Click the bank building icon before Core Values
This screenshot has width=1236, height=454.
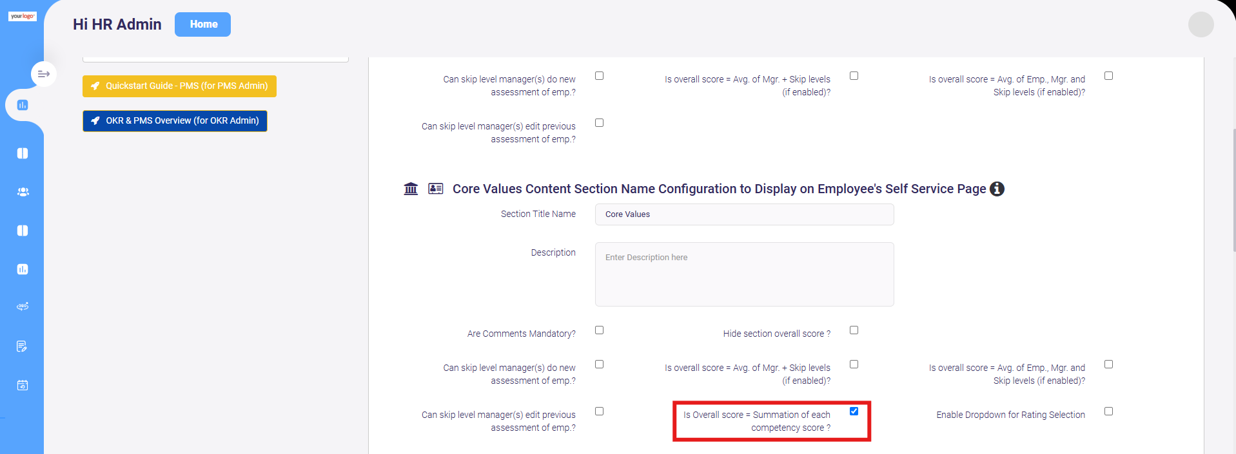click(x=411, y=189)
